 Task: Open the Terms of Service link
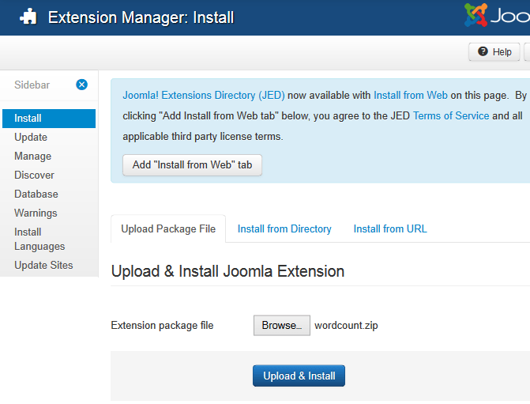click(x=450, y=115)
